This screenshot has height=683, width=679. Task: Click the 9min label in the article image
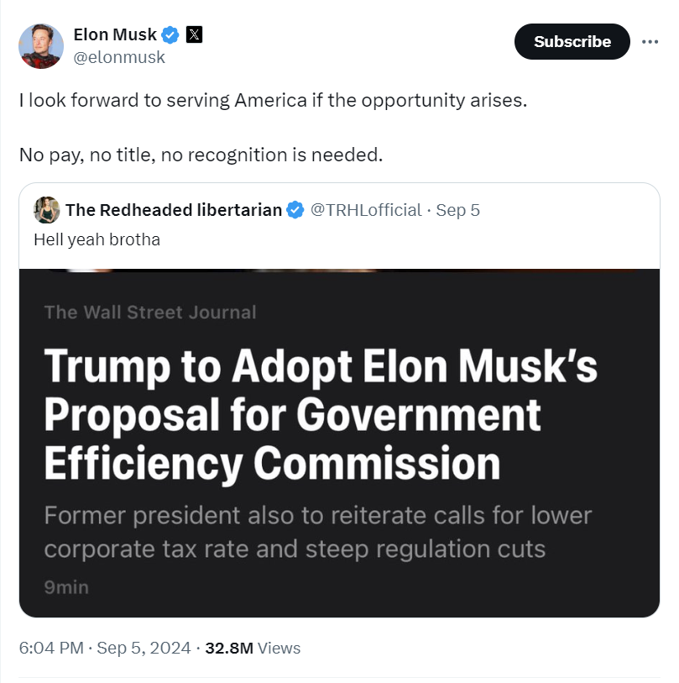point(66,587)
